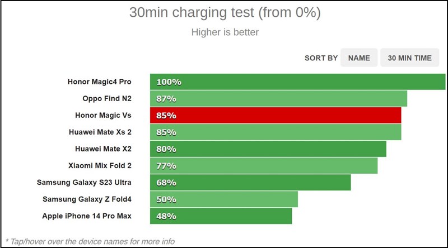Viewport: 448px width, 248px height.
Task: Select the 87% Oppo Find N2 bar
Action: coord(278,99)
